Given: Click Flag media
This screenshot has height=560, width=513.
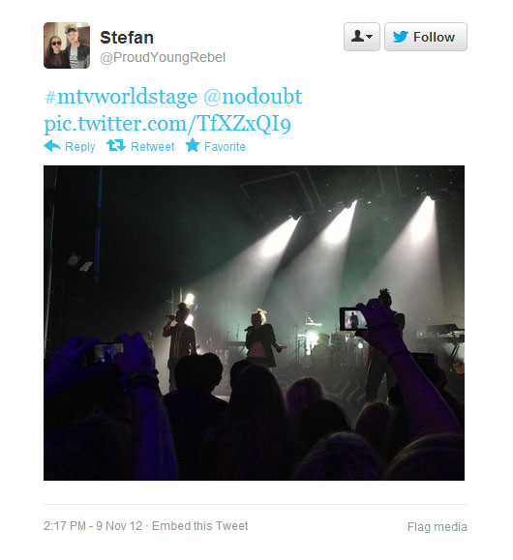Looking at the screenshot, I should tap(438, 527).
